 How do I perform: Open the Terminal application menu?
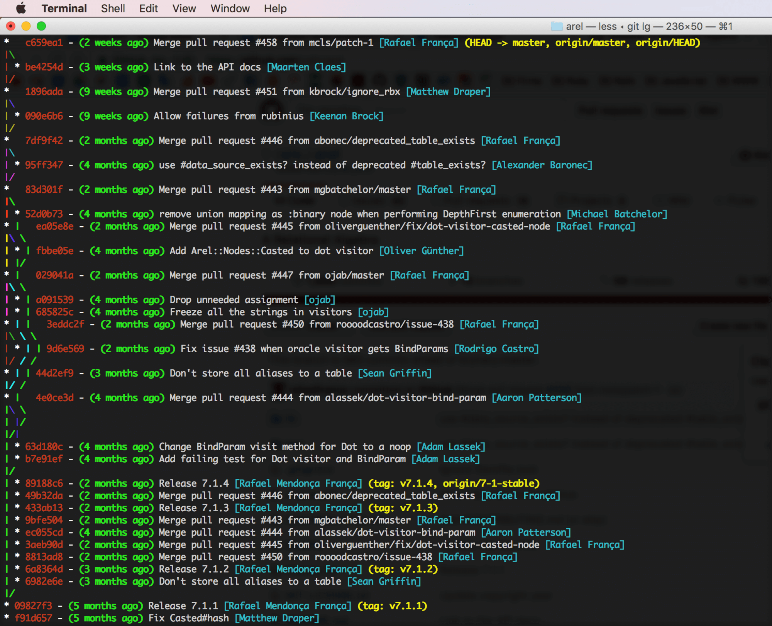click(x=64, y=8)
